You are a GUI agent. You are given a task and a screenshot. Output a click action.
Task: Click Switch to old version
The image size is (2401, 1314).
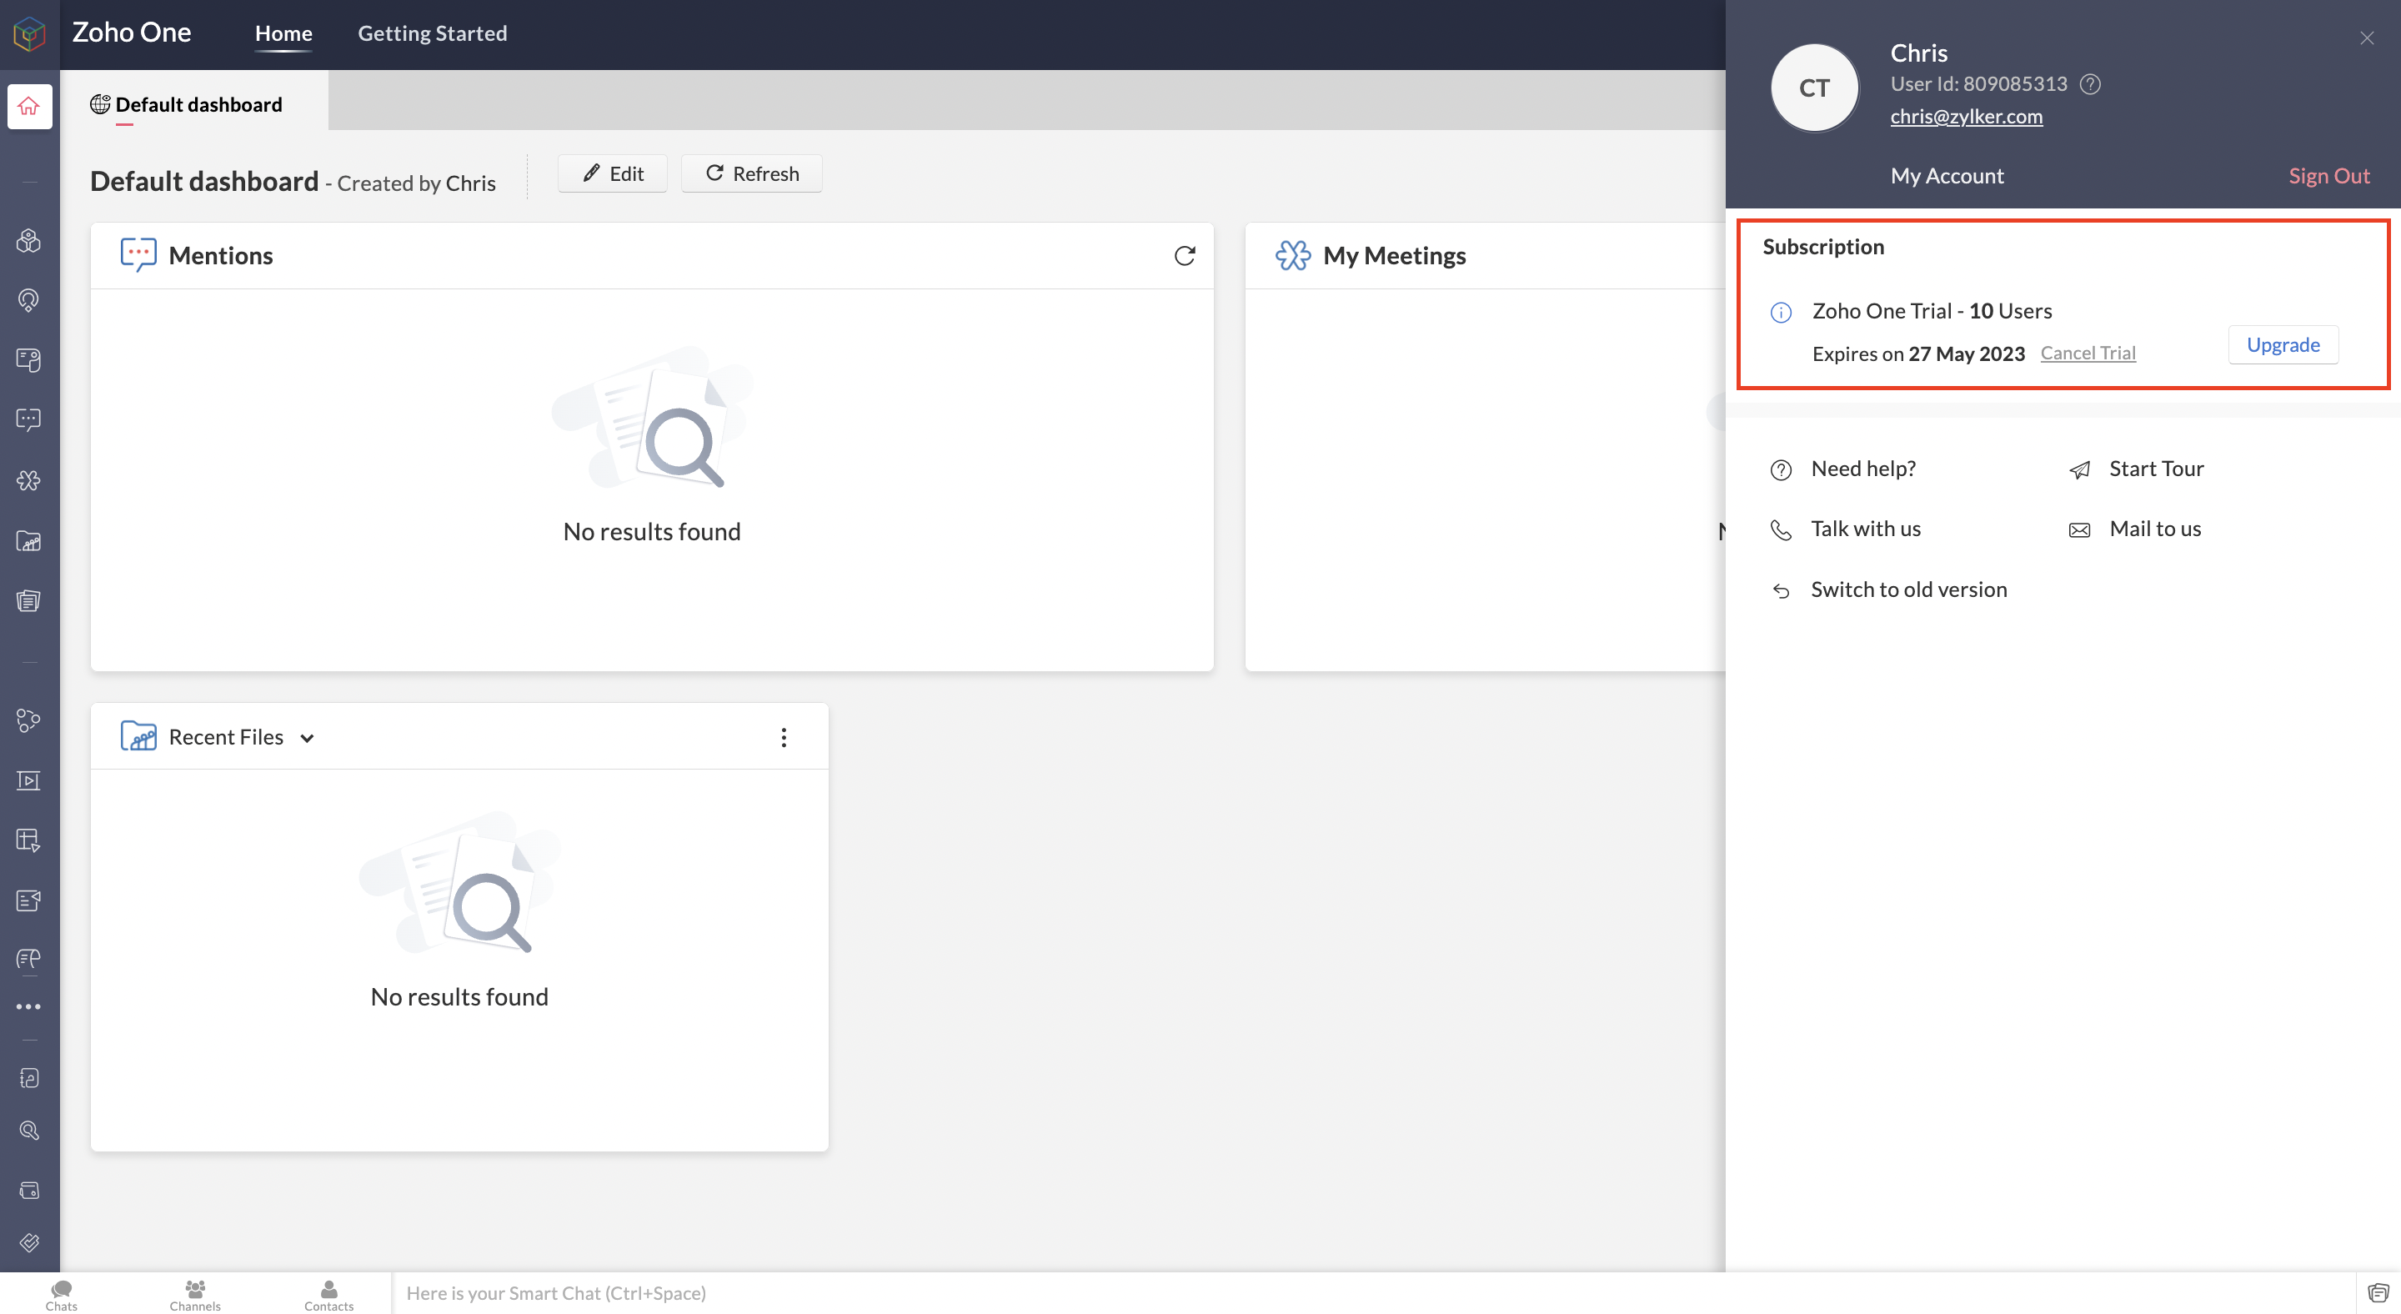point(1908,590)
